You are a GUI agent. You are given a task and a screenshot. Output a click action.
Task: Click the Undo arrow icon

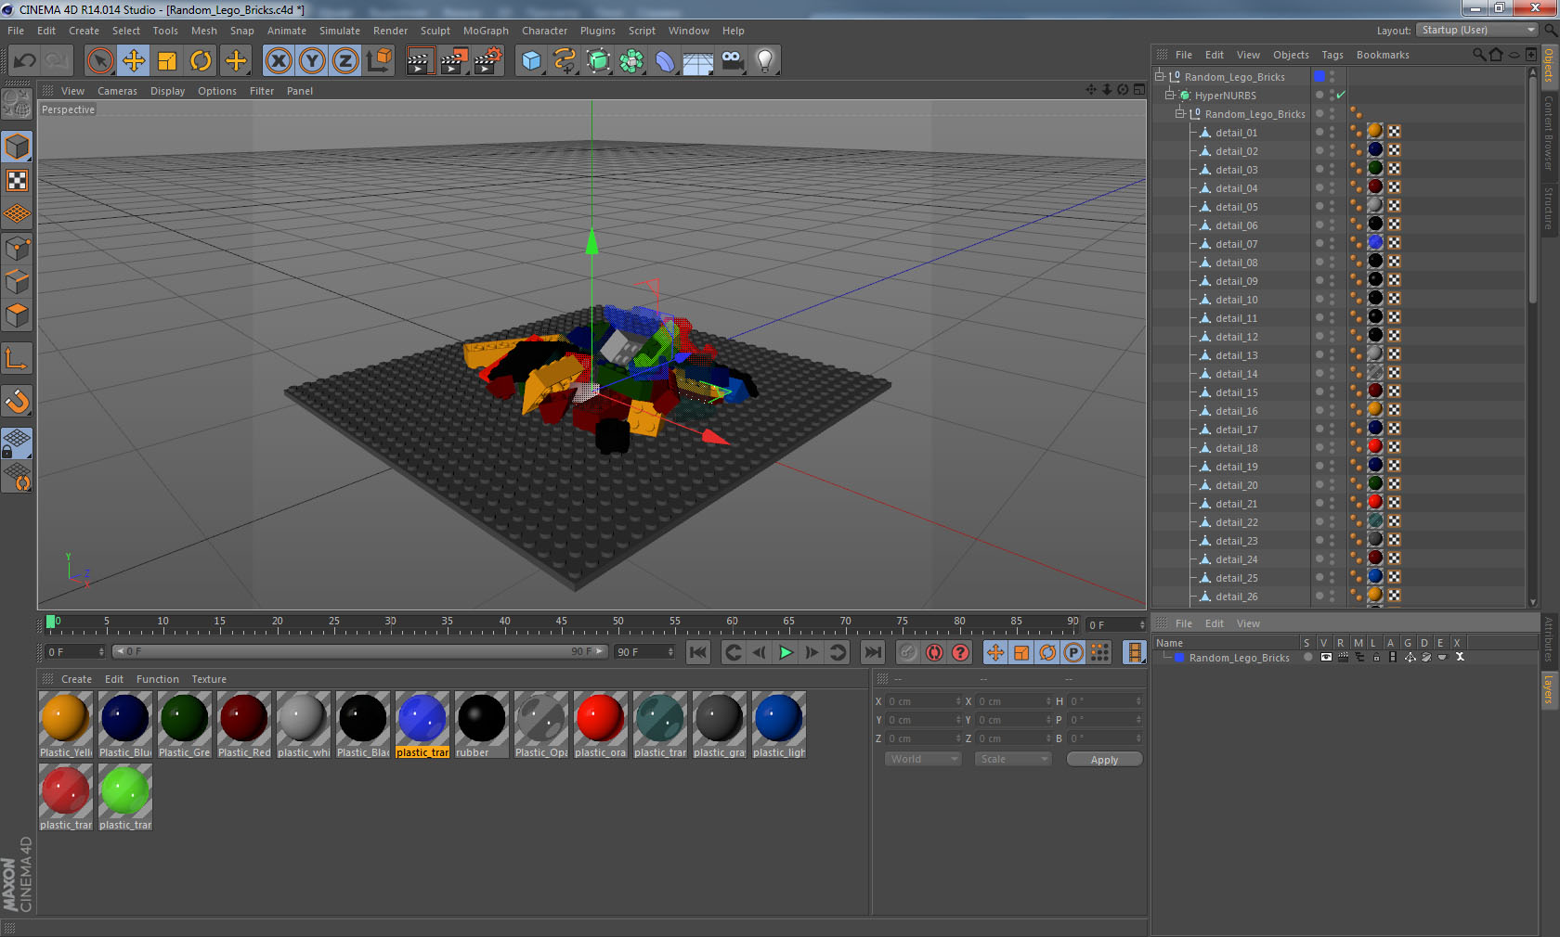point(24,61)
